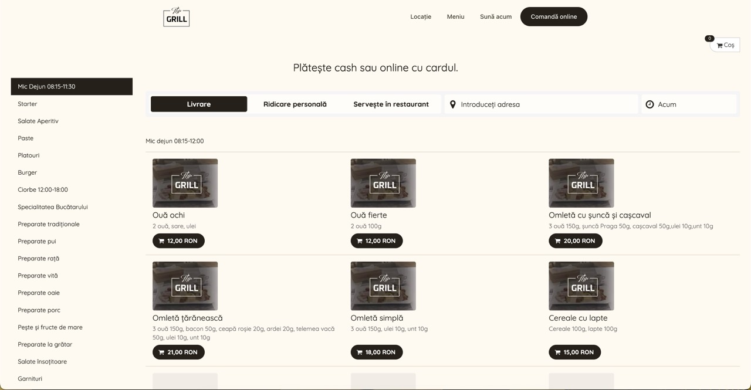The height and width of the screenshot is (390, 751).
Task: Select Livrare delivery option
Action: click(199, 104)
